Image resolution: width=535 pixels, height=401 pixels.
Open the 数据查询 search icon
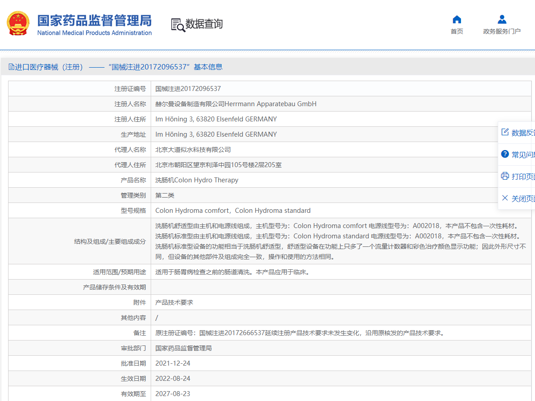[x=178, y=25]
